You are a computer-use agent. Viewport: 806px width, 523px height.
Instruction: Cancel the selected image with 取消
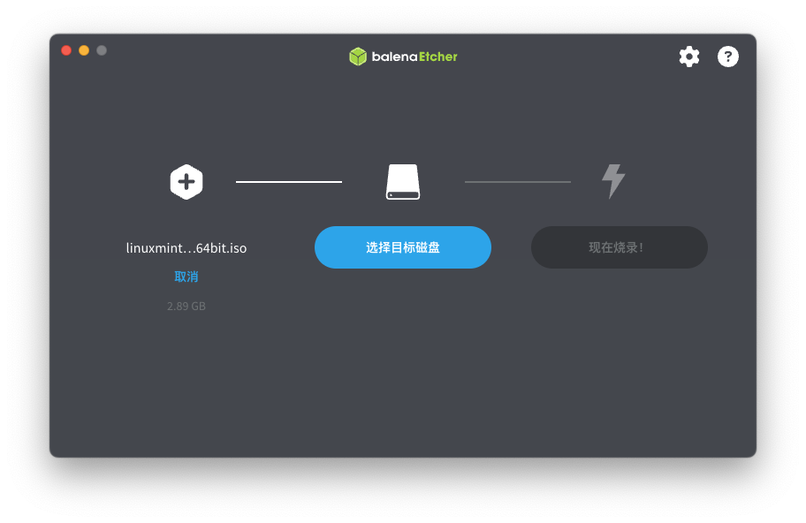186,277
